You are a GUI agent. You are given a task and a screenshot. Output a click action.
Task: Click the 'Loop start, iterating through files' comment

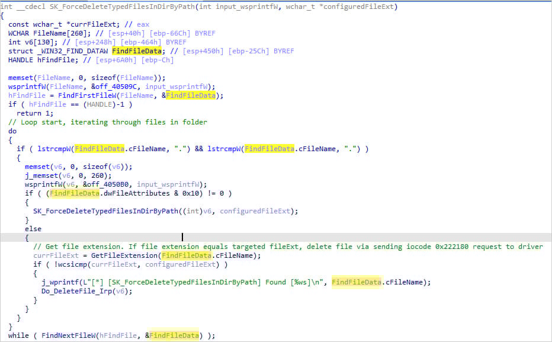(108, 122)
